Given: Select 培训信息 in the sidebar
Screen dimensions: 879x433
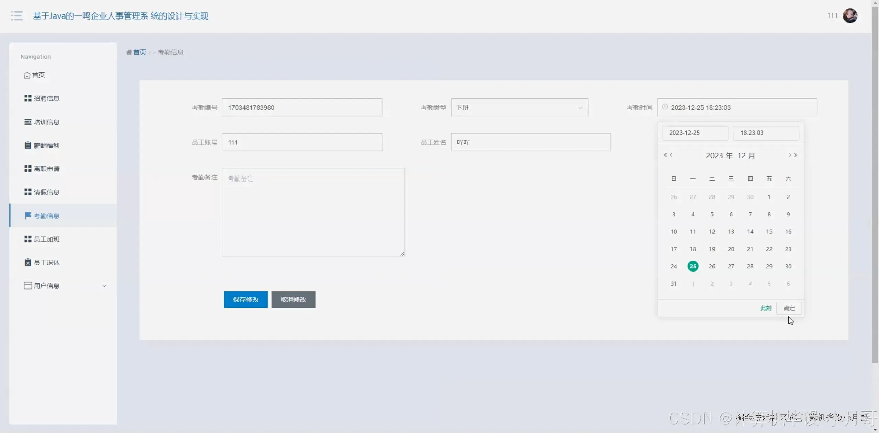Looking at the screenshot, I should tap(46, 122).
